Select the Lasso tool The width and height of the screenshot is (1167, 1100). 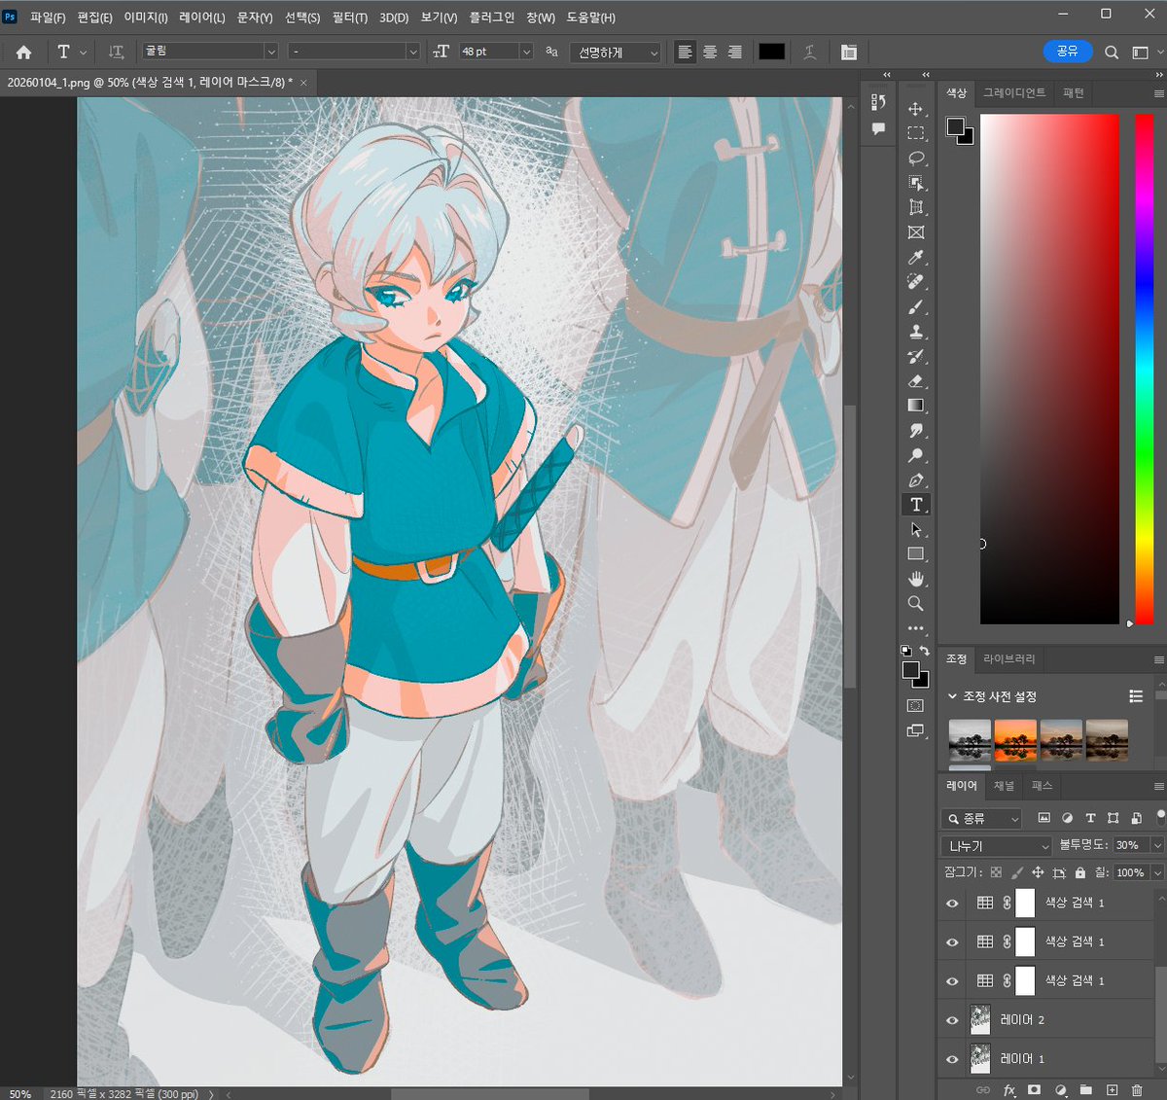click(915, 159)
